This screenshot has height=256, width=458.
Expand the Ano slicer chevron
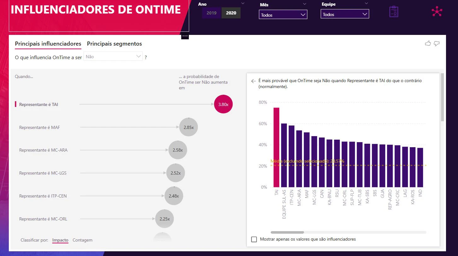tap(243, 3)
